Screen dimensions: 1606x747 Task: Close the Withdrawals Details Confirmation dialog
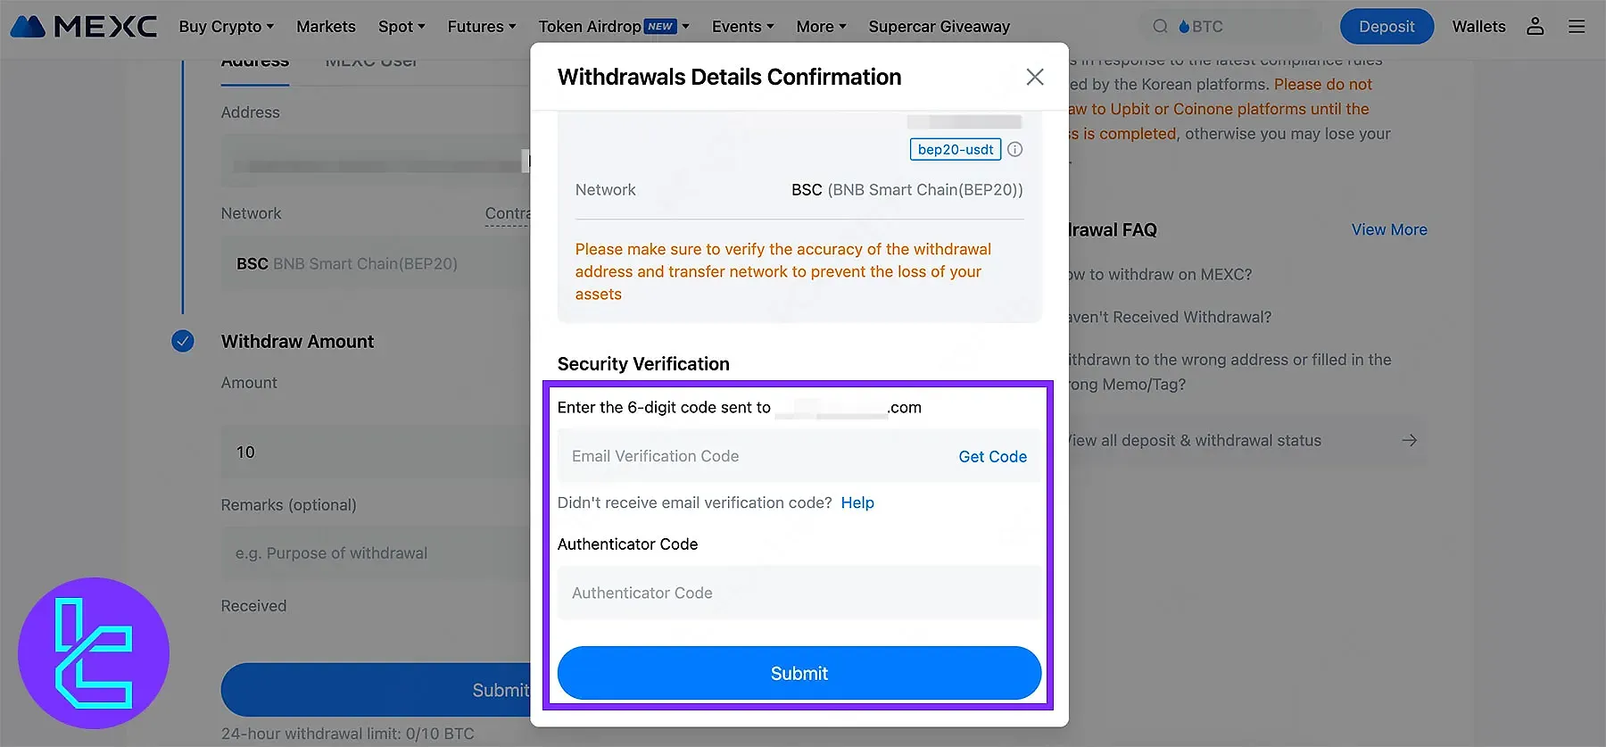click(1034, 77)
